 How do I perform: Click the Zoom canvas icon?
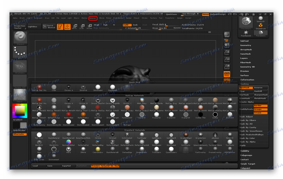227,52
